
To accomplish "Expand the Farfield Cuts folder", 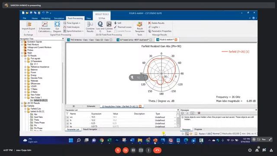I will 25,109.
